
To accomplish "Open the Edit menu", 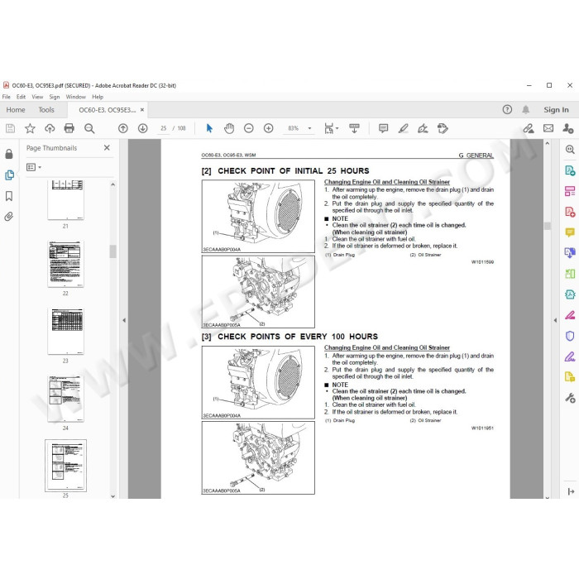I will click(21, 97).
